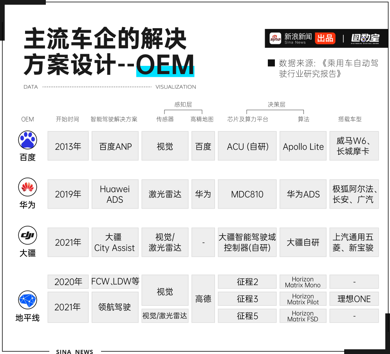Click the large 视觉 cell in Horizon row
The image size is (390, 354).
pyautogui.click(x=165, y=290)
